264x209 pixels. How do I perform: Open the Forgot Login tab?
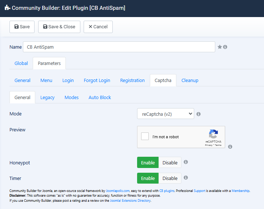(97, 81)
